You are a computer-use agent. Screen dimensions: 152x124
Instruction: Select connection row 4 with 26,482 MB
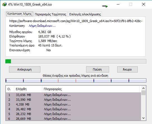coord(73,109)
